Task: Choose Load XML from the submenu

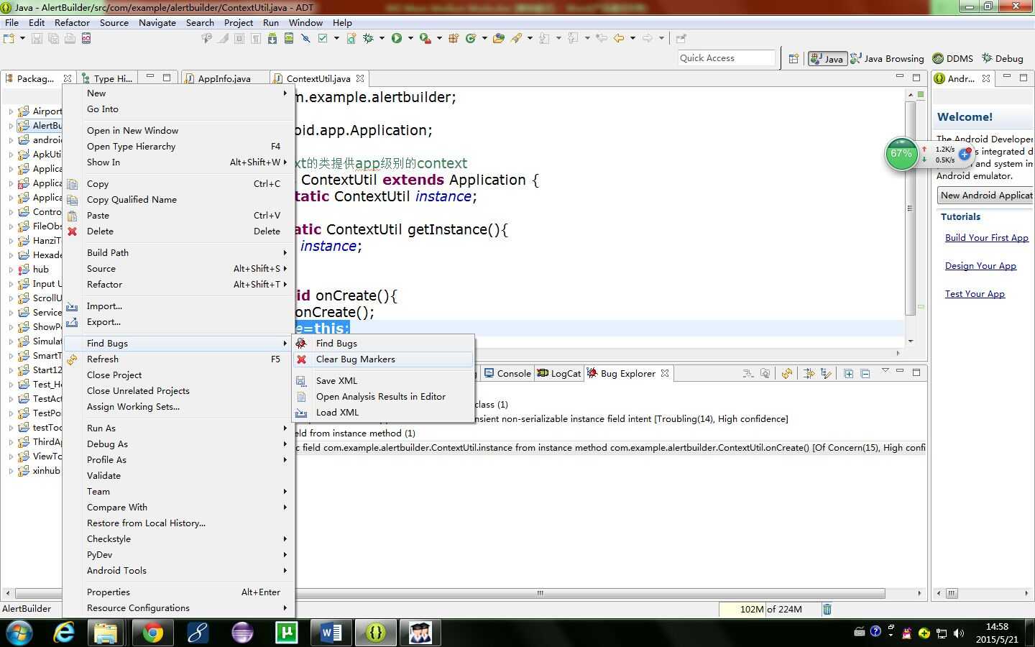Action: click(x=384, y=413)
